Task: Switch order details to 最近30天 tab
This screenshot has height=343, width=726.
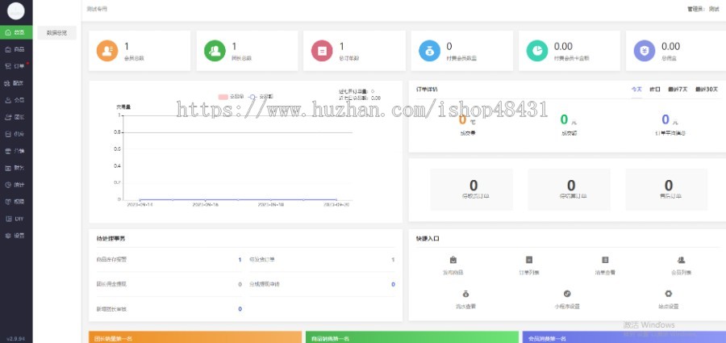Action: point(707,90)
